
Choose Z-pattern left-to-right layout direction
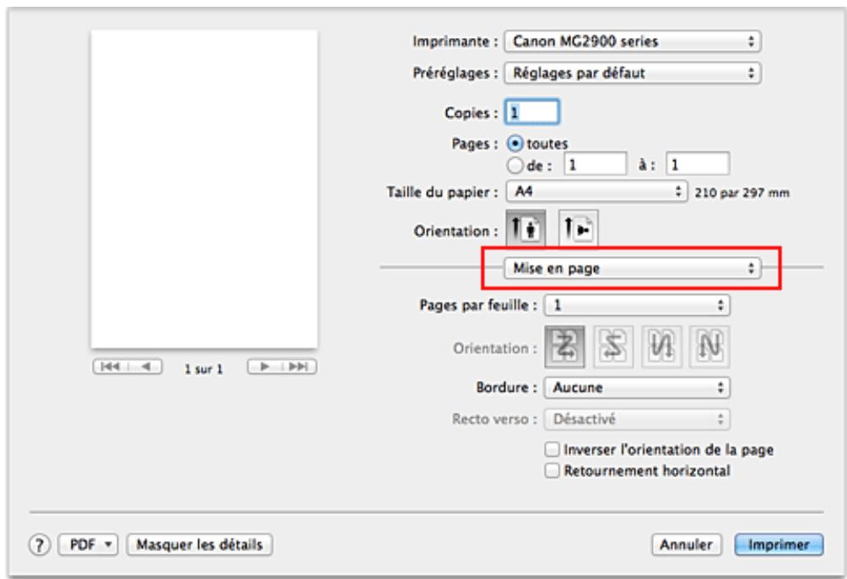564,346
